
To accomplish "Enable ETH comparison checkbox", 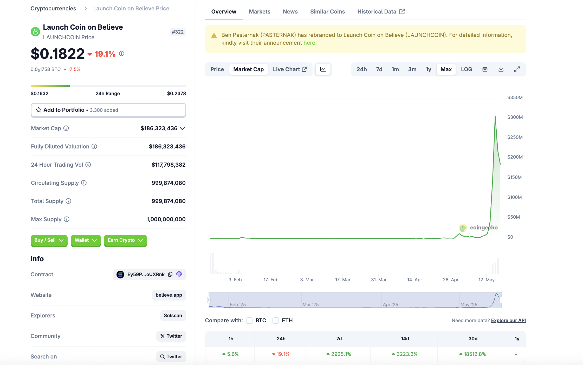I will (276, 321).
